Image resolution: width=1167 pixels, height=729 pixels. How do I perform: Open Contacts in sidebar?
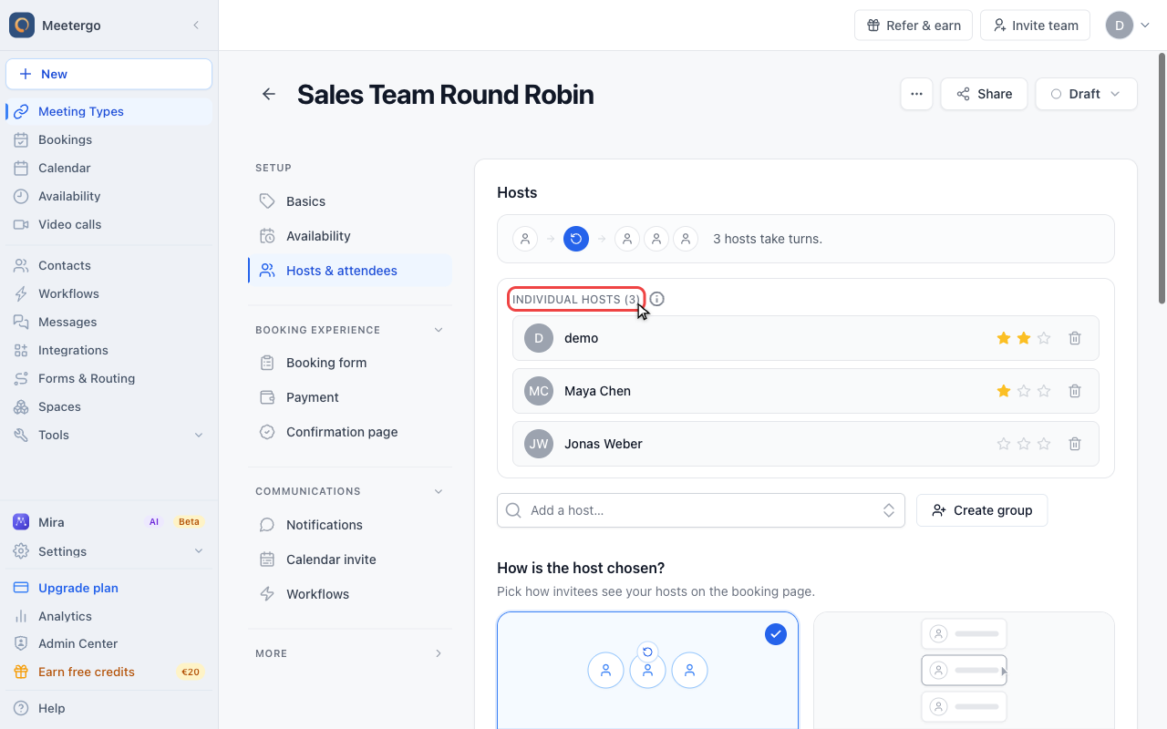[x=108, y=265]
